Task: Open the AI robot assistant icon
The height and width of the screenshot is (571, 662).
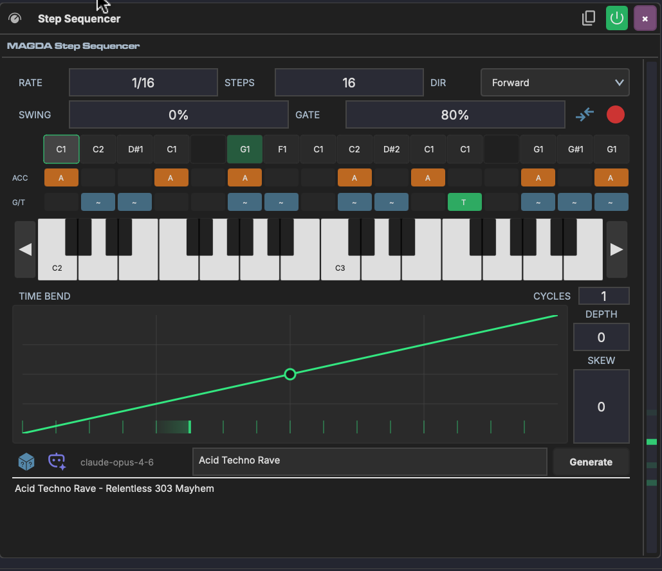Action: (57, 461)
